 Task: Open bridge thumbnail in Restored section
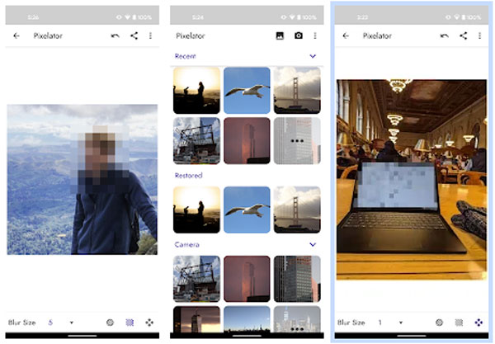pos(297,210)
